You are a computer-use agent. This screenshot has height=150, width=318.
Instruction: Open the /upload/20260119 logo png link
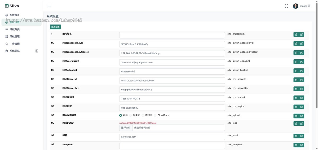(138, 123)
